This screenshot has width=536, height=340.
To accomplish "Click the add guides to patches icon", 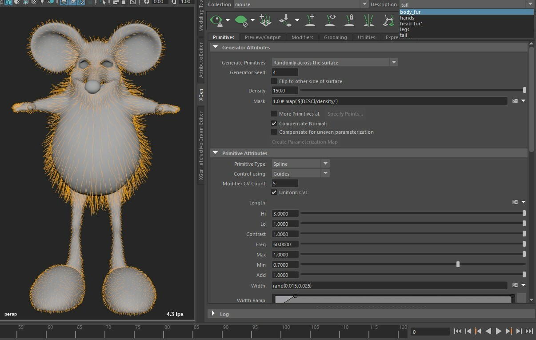I will 265,20.
